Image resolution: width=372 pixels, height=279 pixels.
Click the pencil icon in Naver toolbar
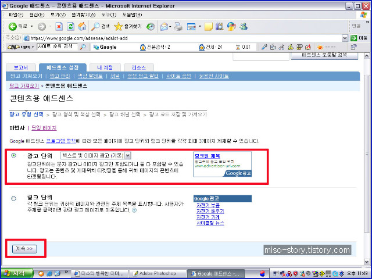(x=264, y=47)
